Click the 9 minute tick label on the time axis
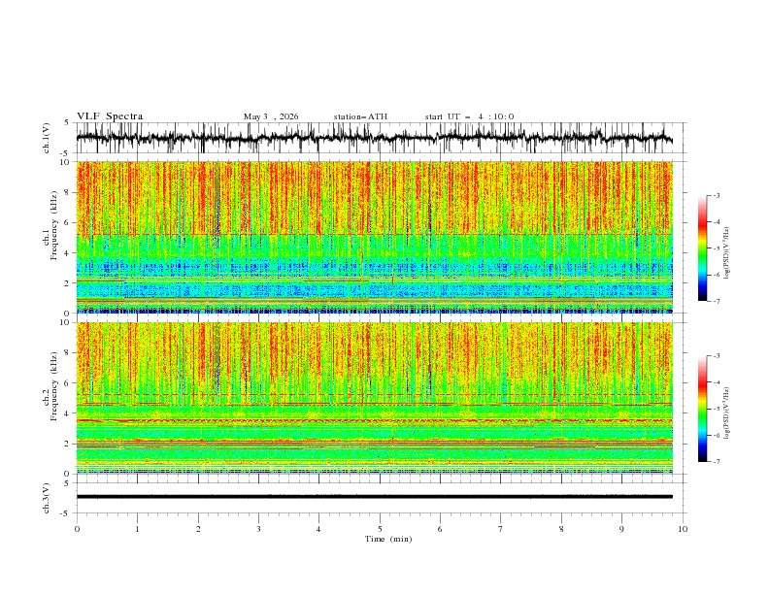The width and height of the screenshot is (769, 594). tap(621, 529)
